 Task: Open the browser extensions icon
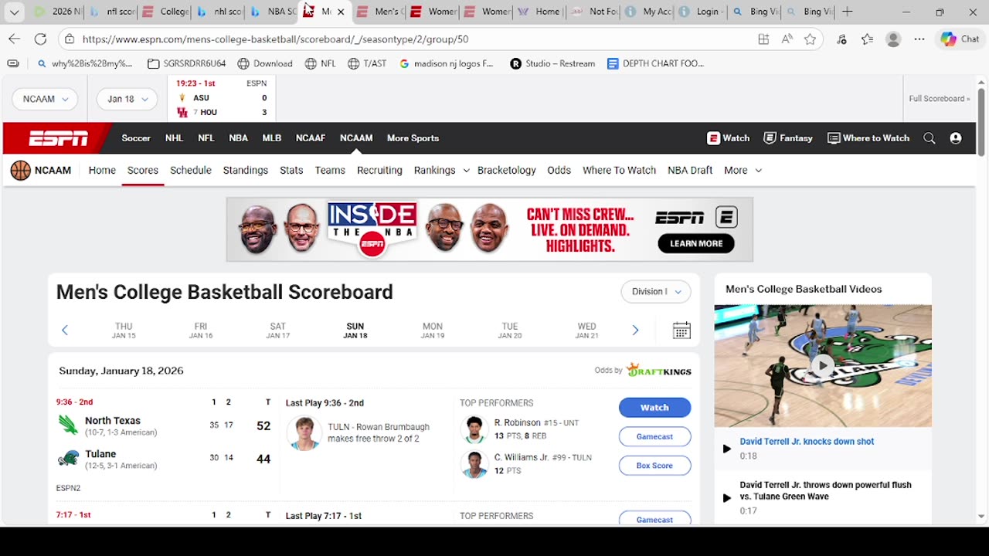(x=842, y=39)
